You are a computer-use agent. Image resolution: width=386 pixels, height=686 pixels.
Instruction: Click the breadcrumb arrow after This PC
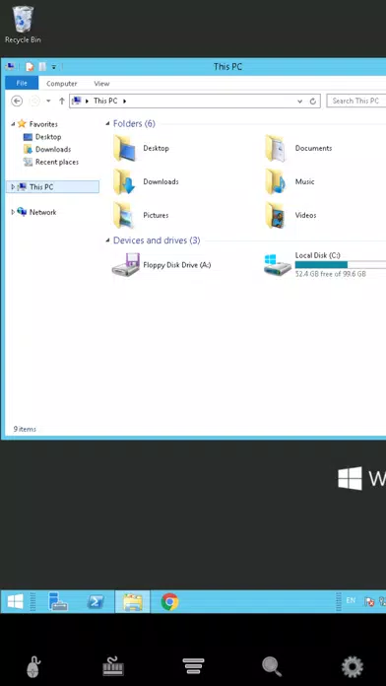coord(125,102)
